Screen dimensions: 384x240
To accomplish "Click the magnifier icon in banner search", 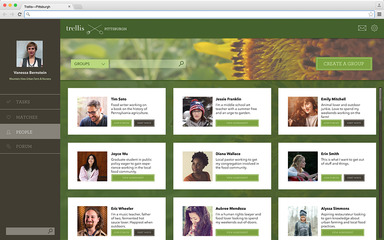I will 181,64.
